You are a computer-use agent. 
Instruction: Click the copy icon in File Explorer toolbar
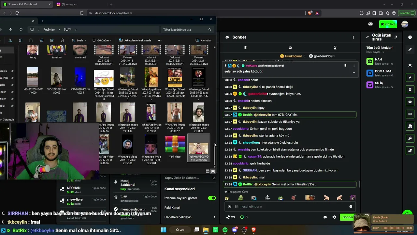(21, 40)
